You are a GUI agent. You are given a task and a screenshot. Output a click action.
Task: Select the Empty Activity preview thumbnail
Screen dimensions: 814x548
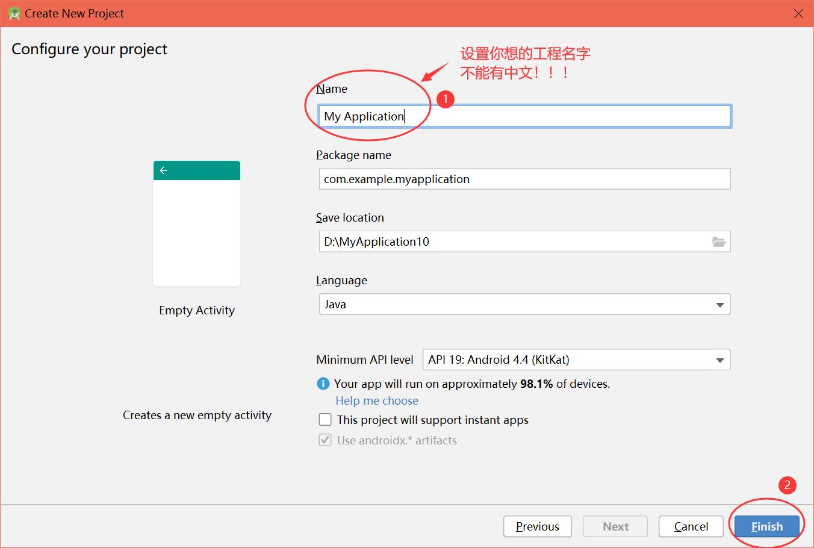tap(197, 223)
